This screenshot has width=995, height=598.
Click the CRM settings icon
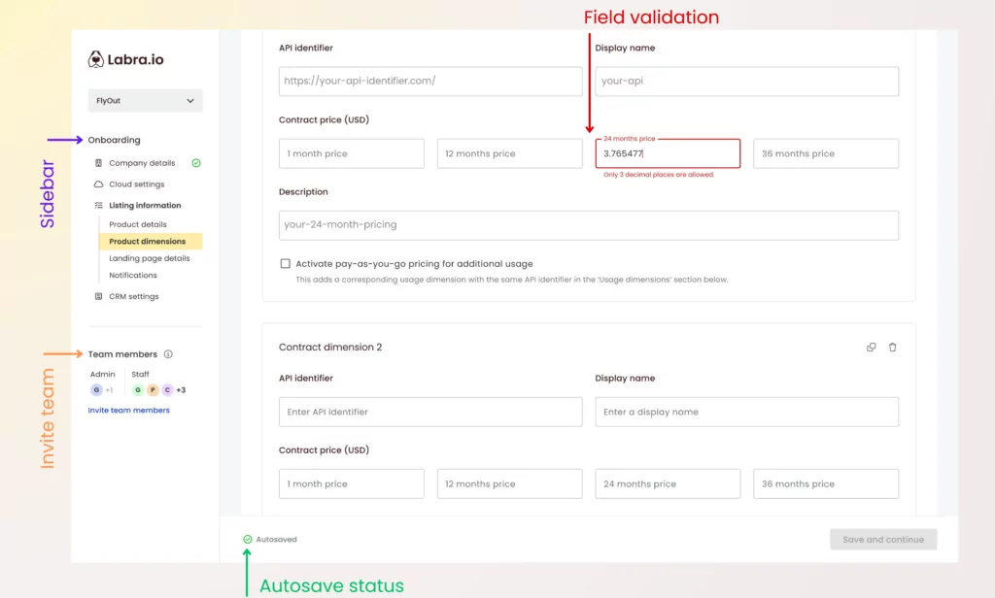[x=98, y=296]
